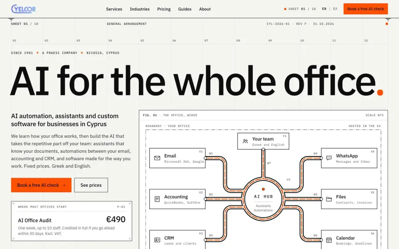Image resolution: width=399 pixels, height=249 pixels.
Task: Click the hero Book a free AI check arrow button
Action: 41,185
